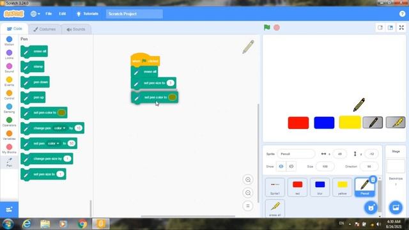Screen dimensions: 409x230
Task: Edit the sprite x position field
Action: (339, 154)
